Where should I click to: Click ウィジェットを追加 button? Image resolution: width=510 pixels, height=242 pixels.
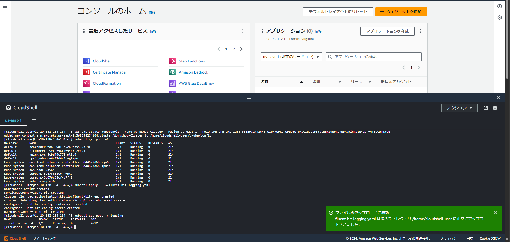pos(401,12)
